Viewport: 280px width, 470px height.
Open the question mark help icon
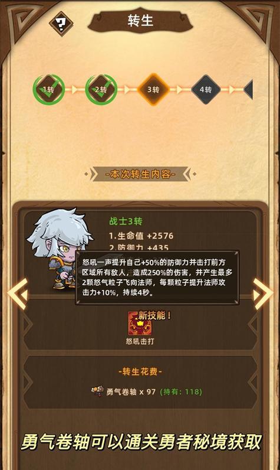pos(61,24)
